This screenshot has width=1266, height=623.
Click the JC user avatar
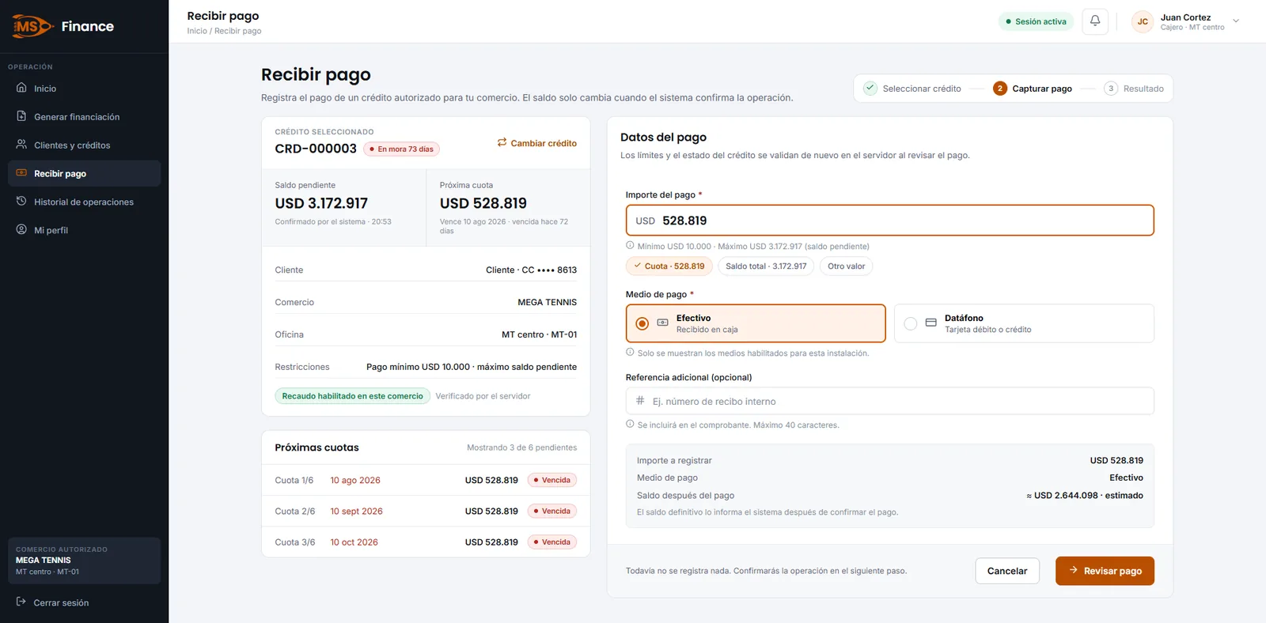[x=1143, y=21]
